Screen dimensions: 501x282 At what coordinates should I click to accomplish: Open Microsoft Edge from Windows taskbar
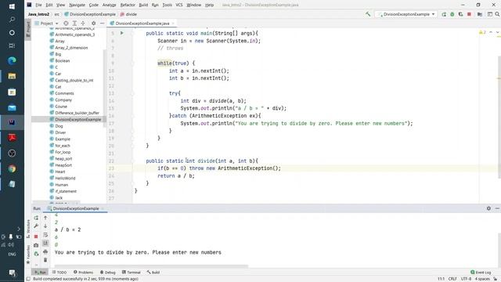pos(12,60)
